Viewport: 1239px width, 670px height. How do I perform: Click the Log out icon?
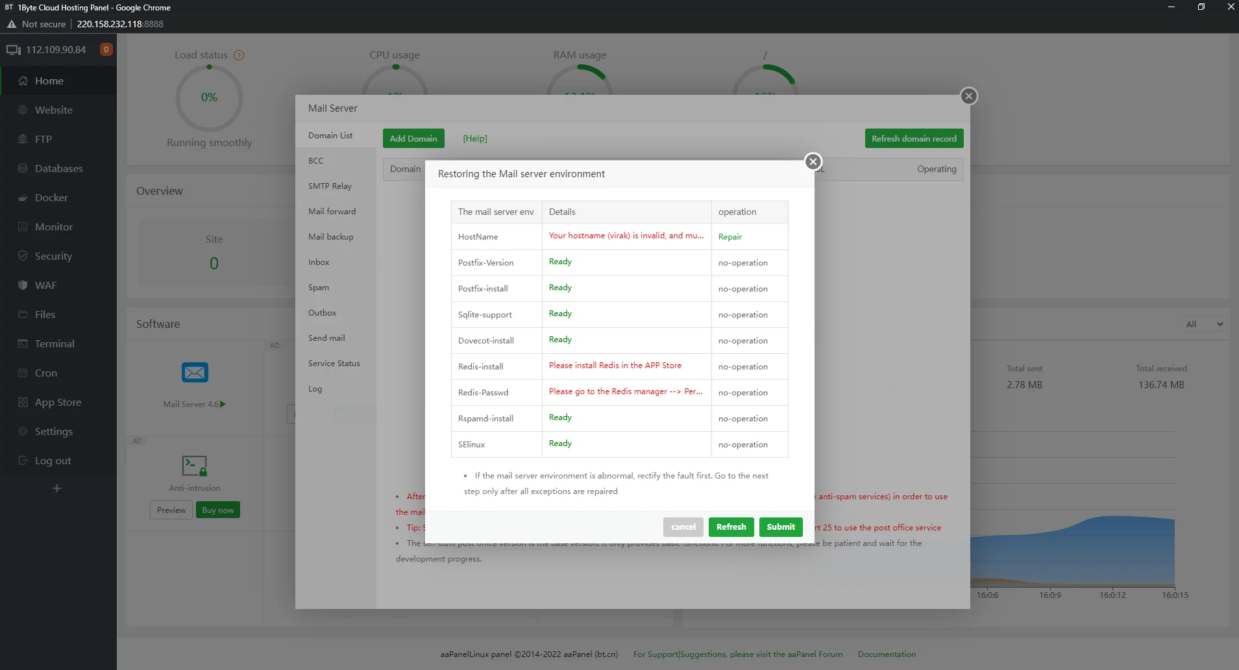23,460
